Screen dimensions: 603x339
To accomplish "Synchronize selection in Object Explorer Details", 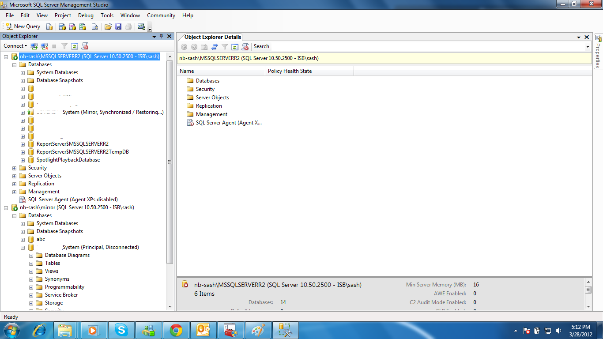I will 214,46.
